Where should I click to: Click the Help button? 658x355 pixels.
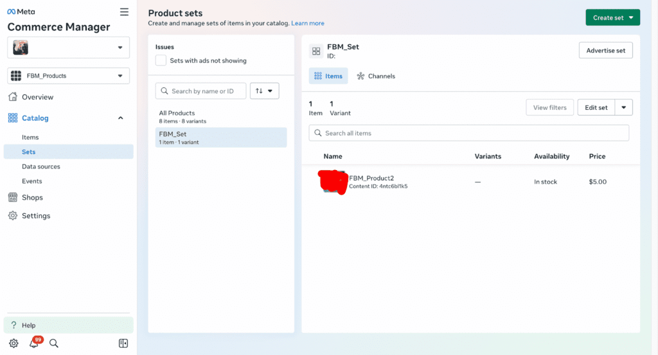(x=68, y=325)
